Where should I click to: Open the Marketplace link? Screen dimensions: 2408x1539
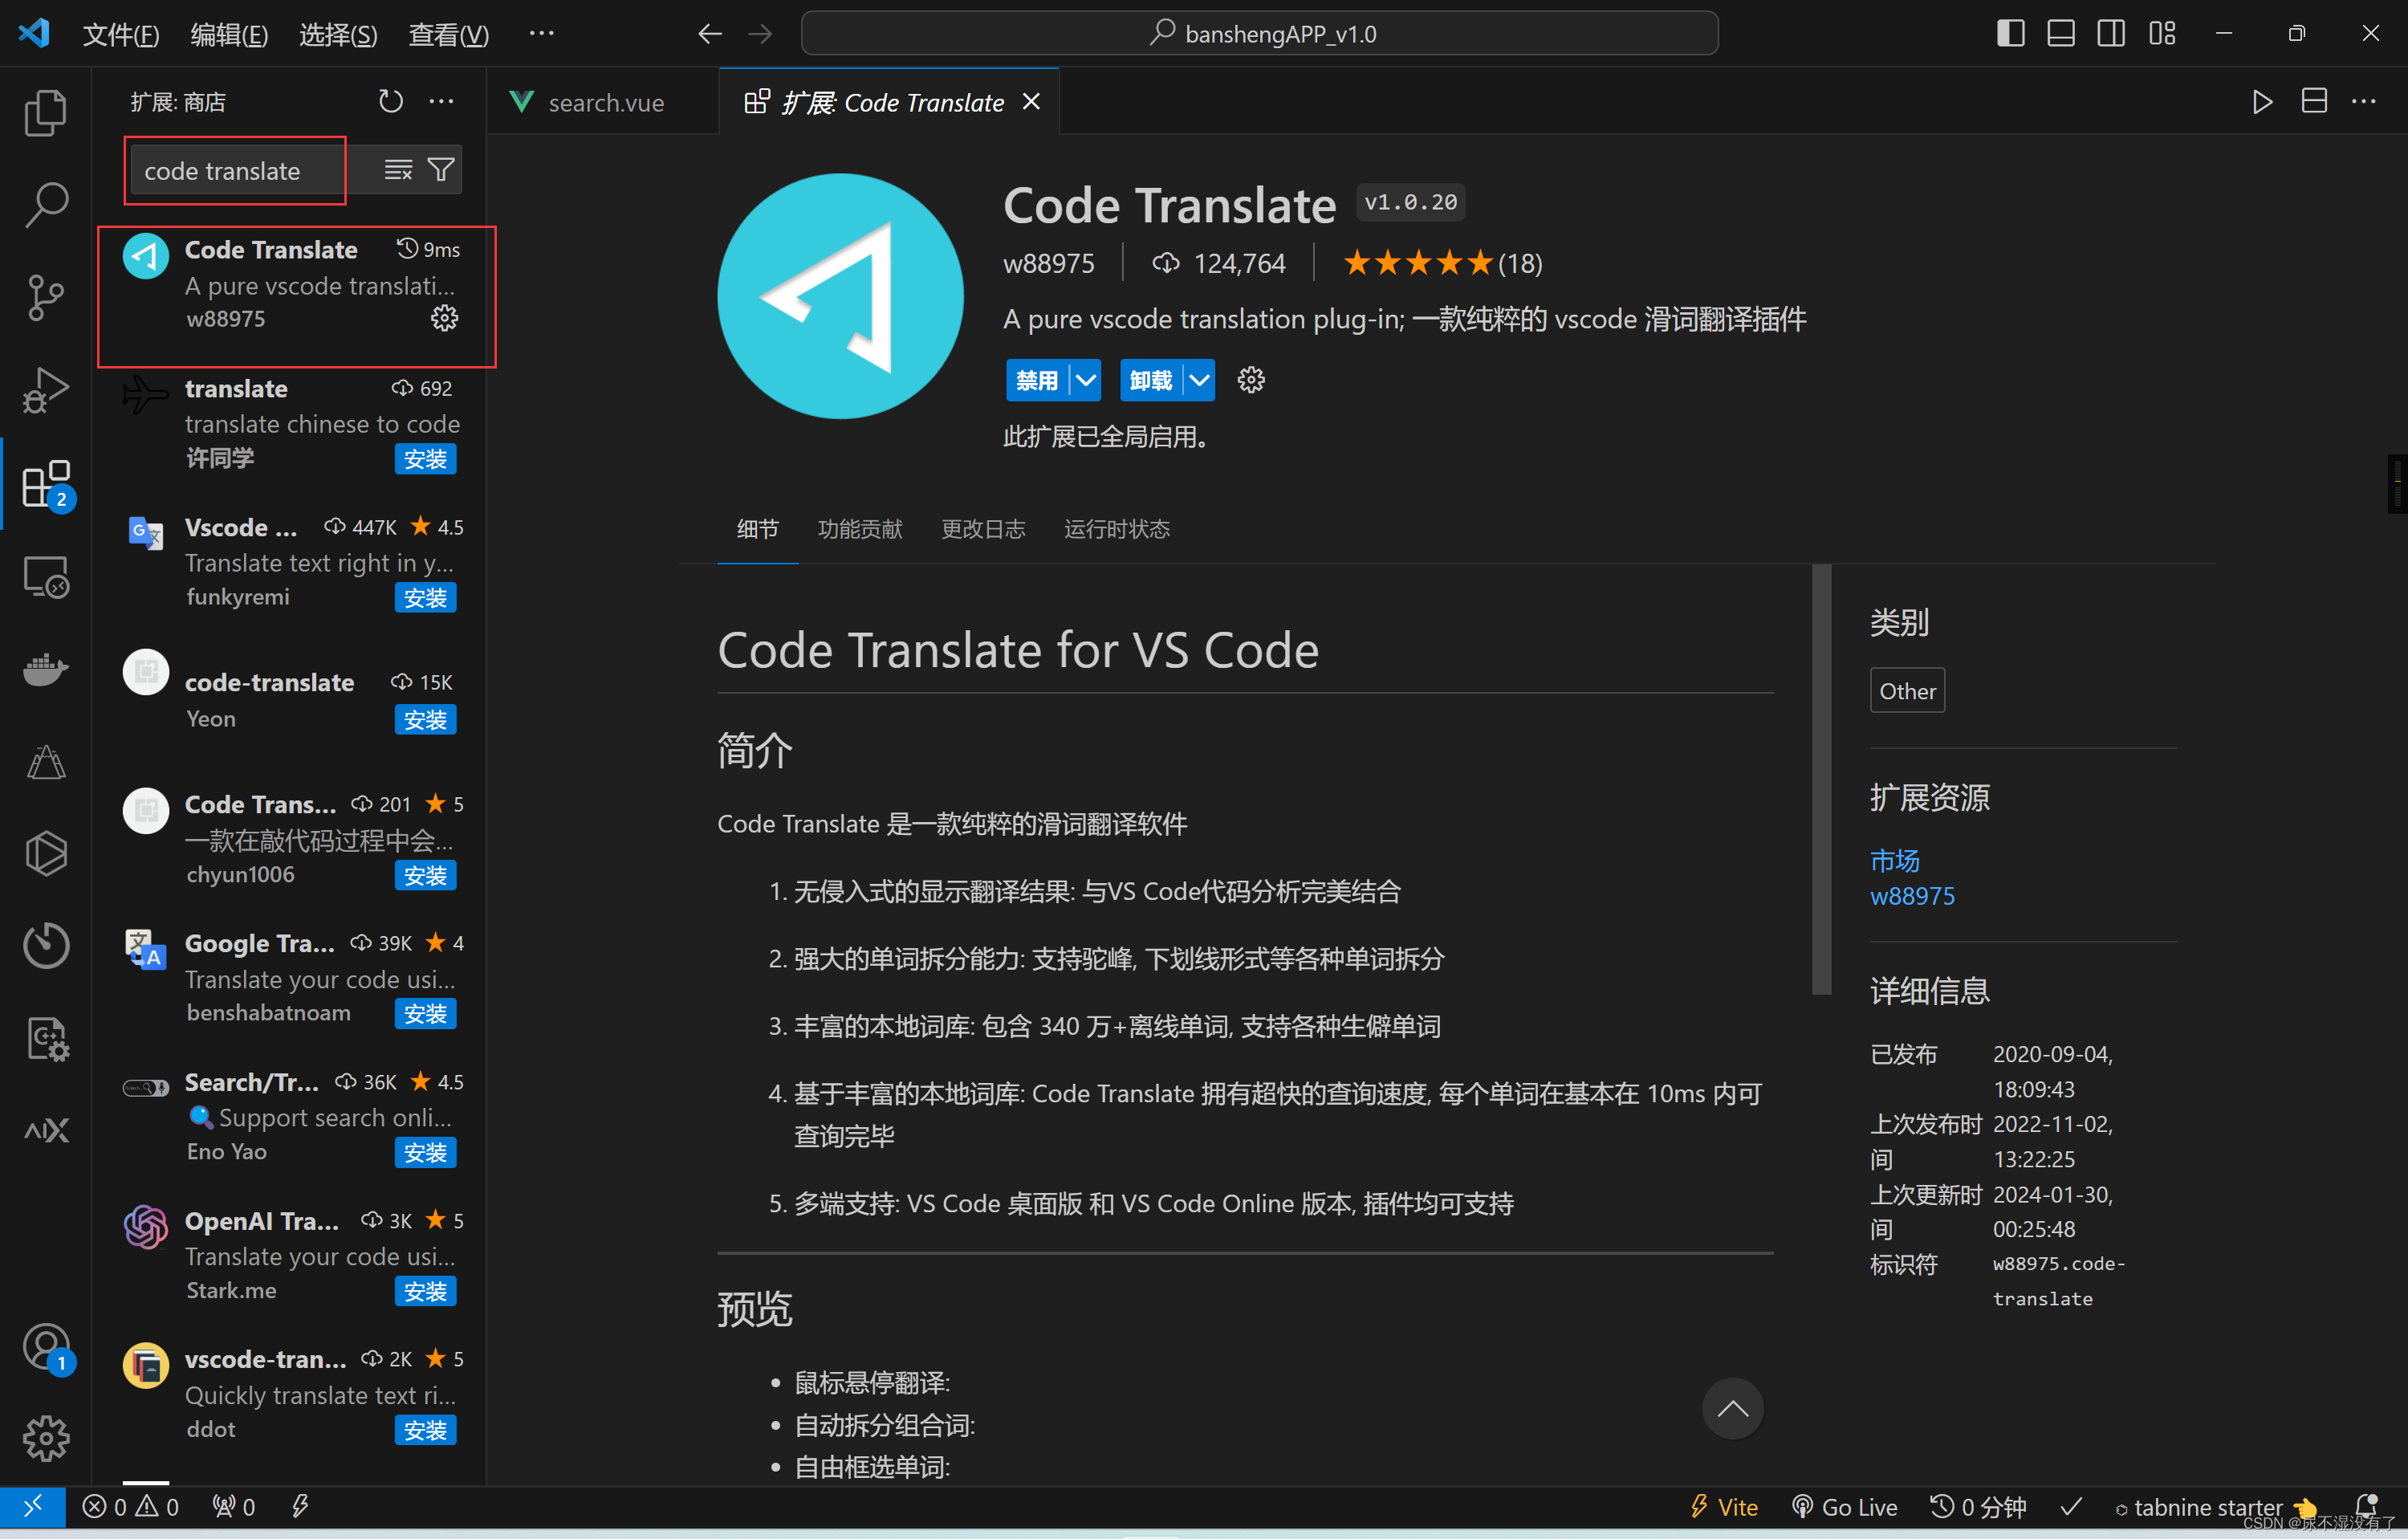pos(1894,860)
